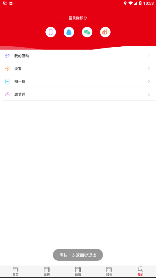Viewport: 156px width, 278px height.
Task: Switch to the 读报 tab
Action: click(x=47, y=272)
